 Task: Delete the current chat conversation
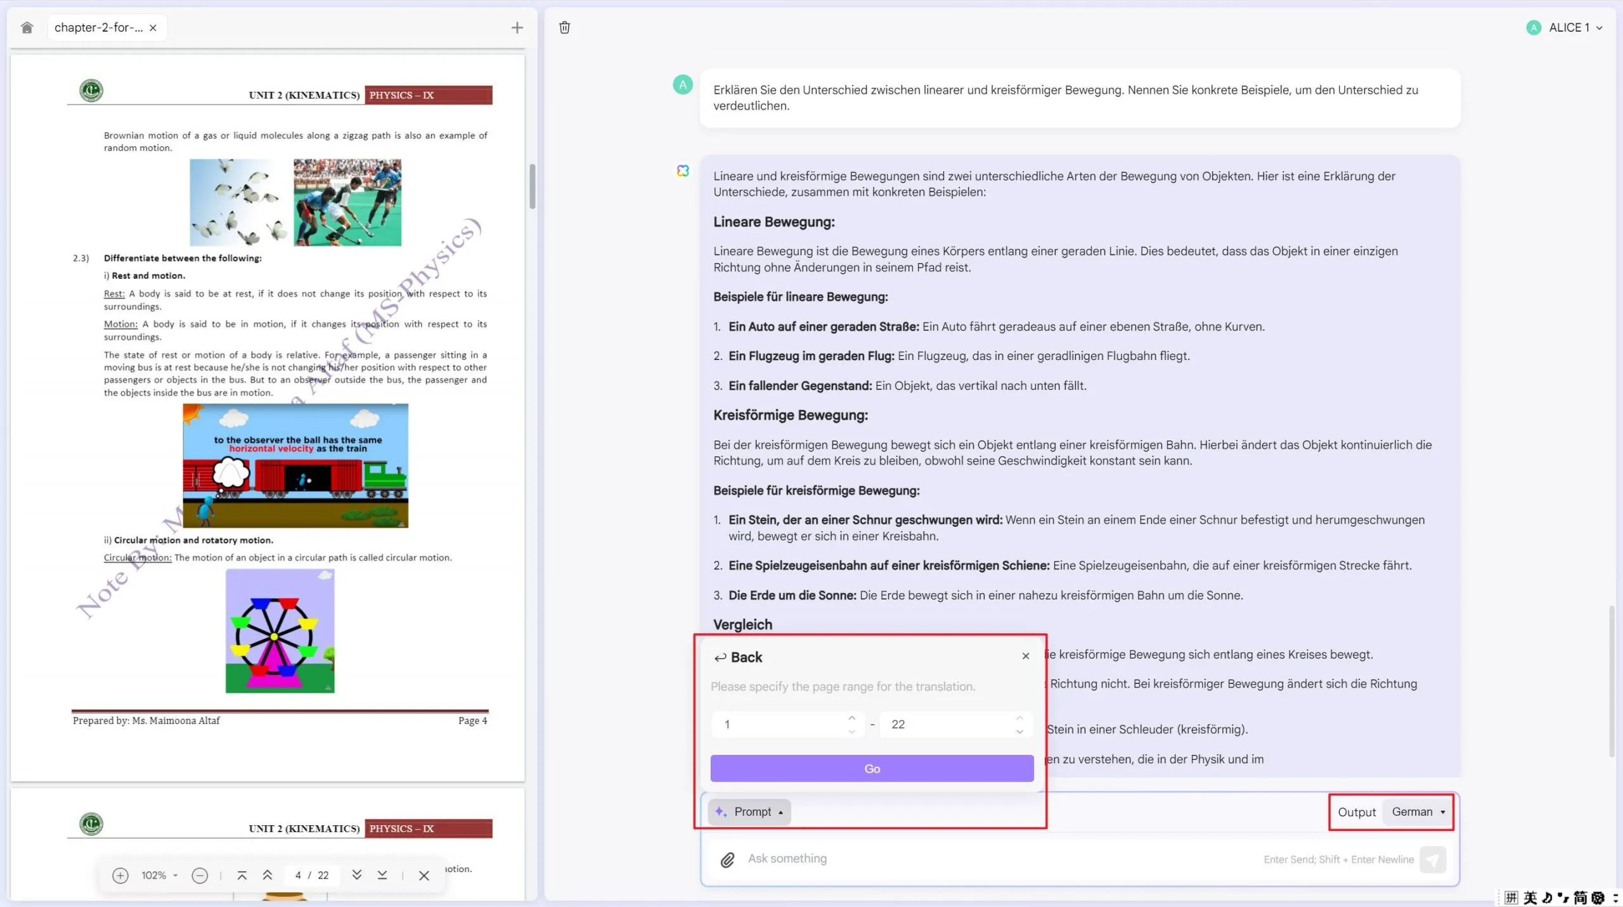(x=564, y=27)
